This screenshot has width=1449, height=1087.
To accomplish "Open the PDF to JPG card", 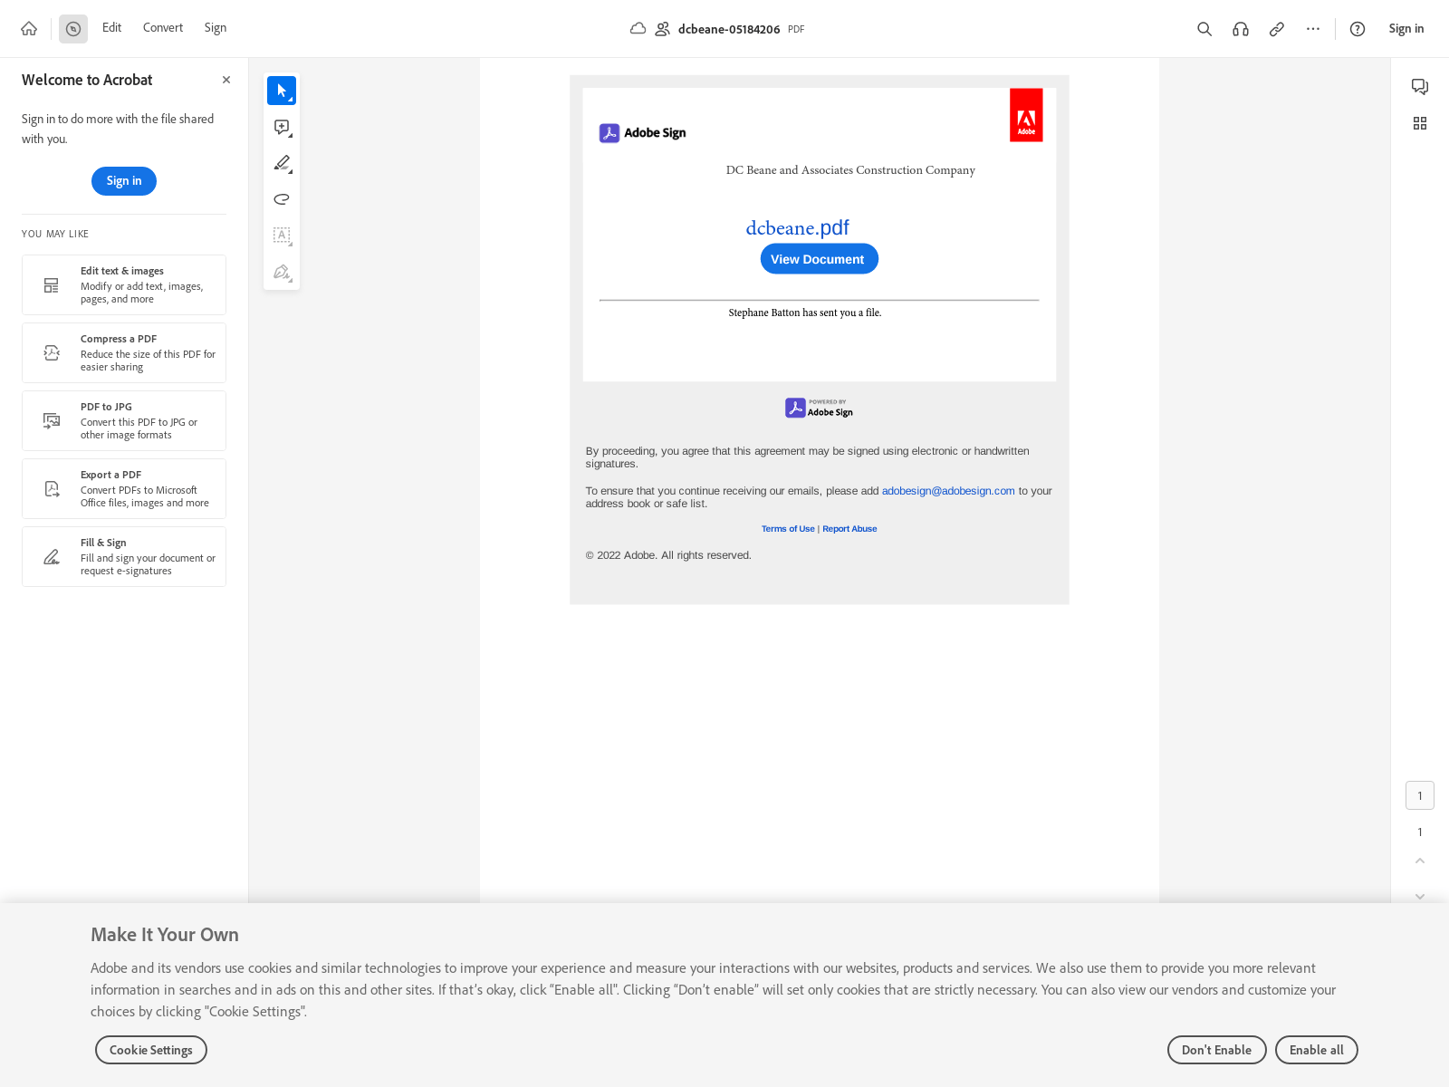I will click(x=124, y=420).
